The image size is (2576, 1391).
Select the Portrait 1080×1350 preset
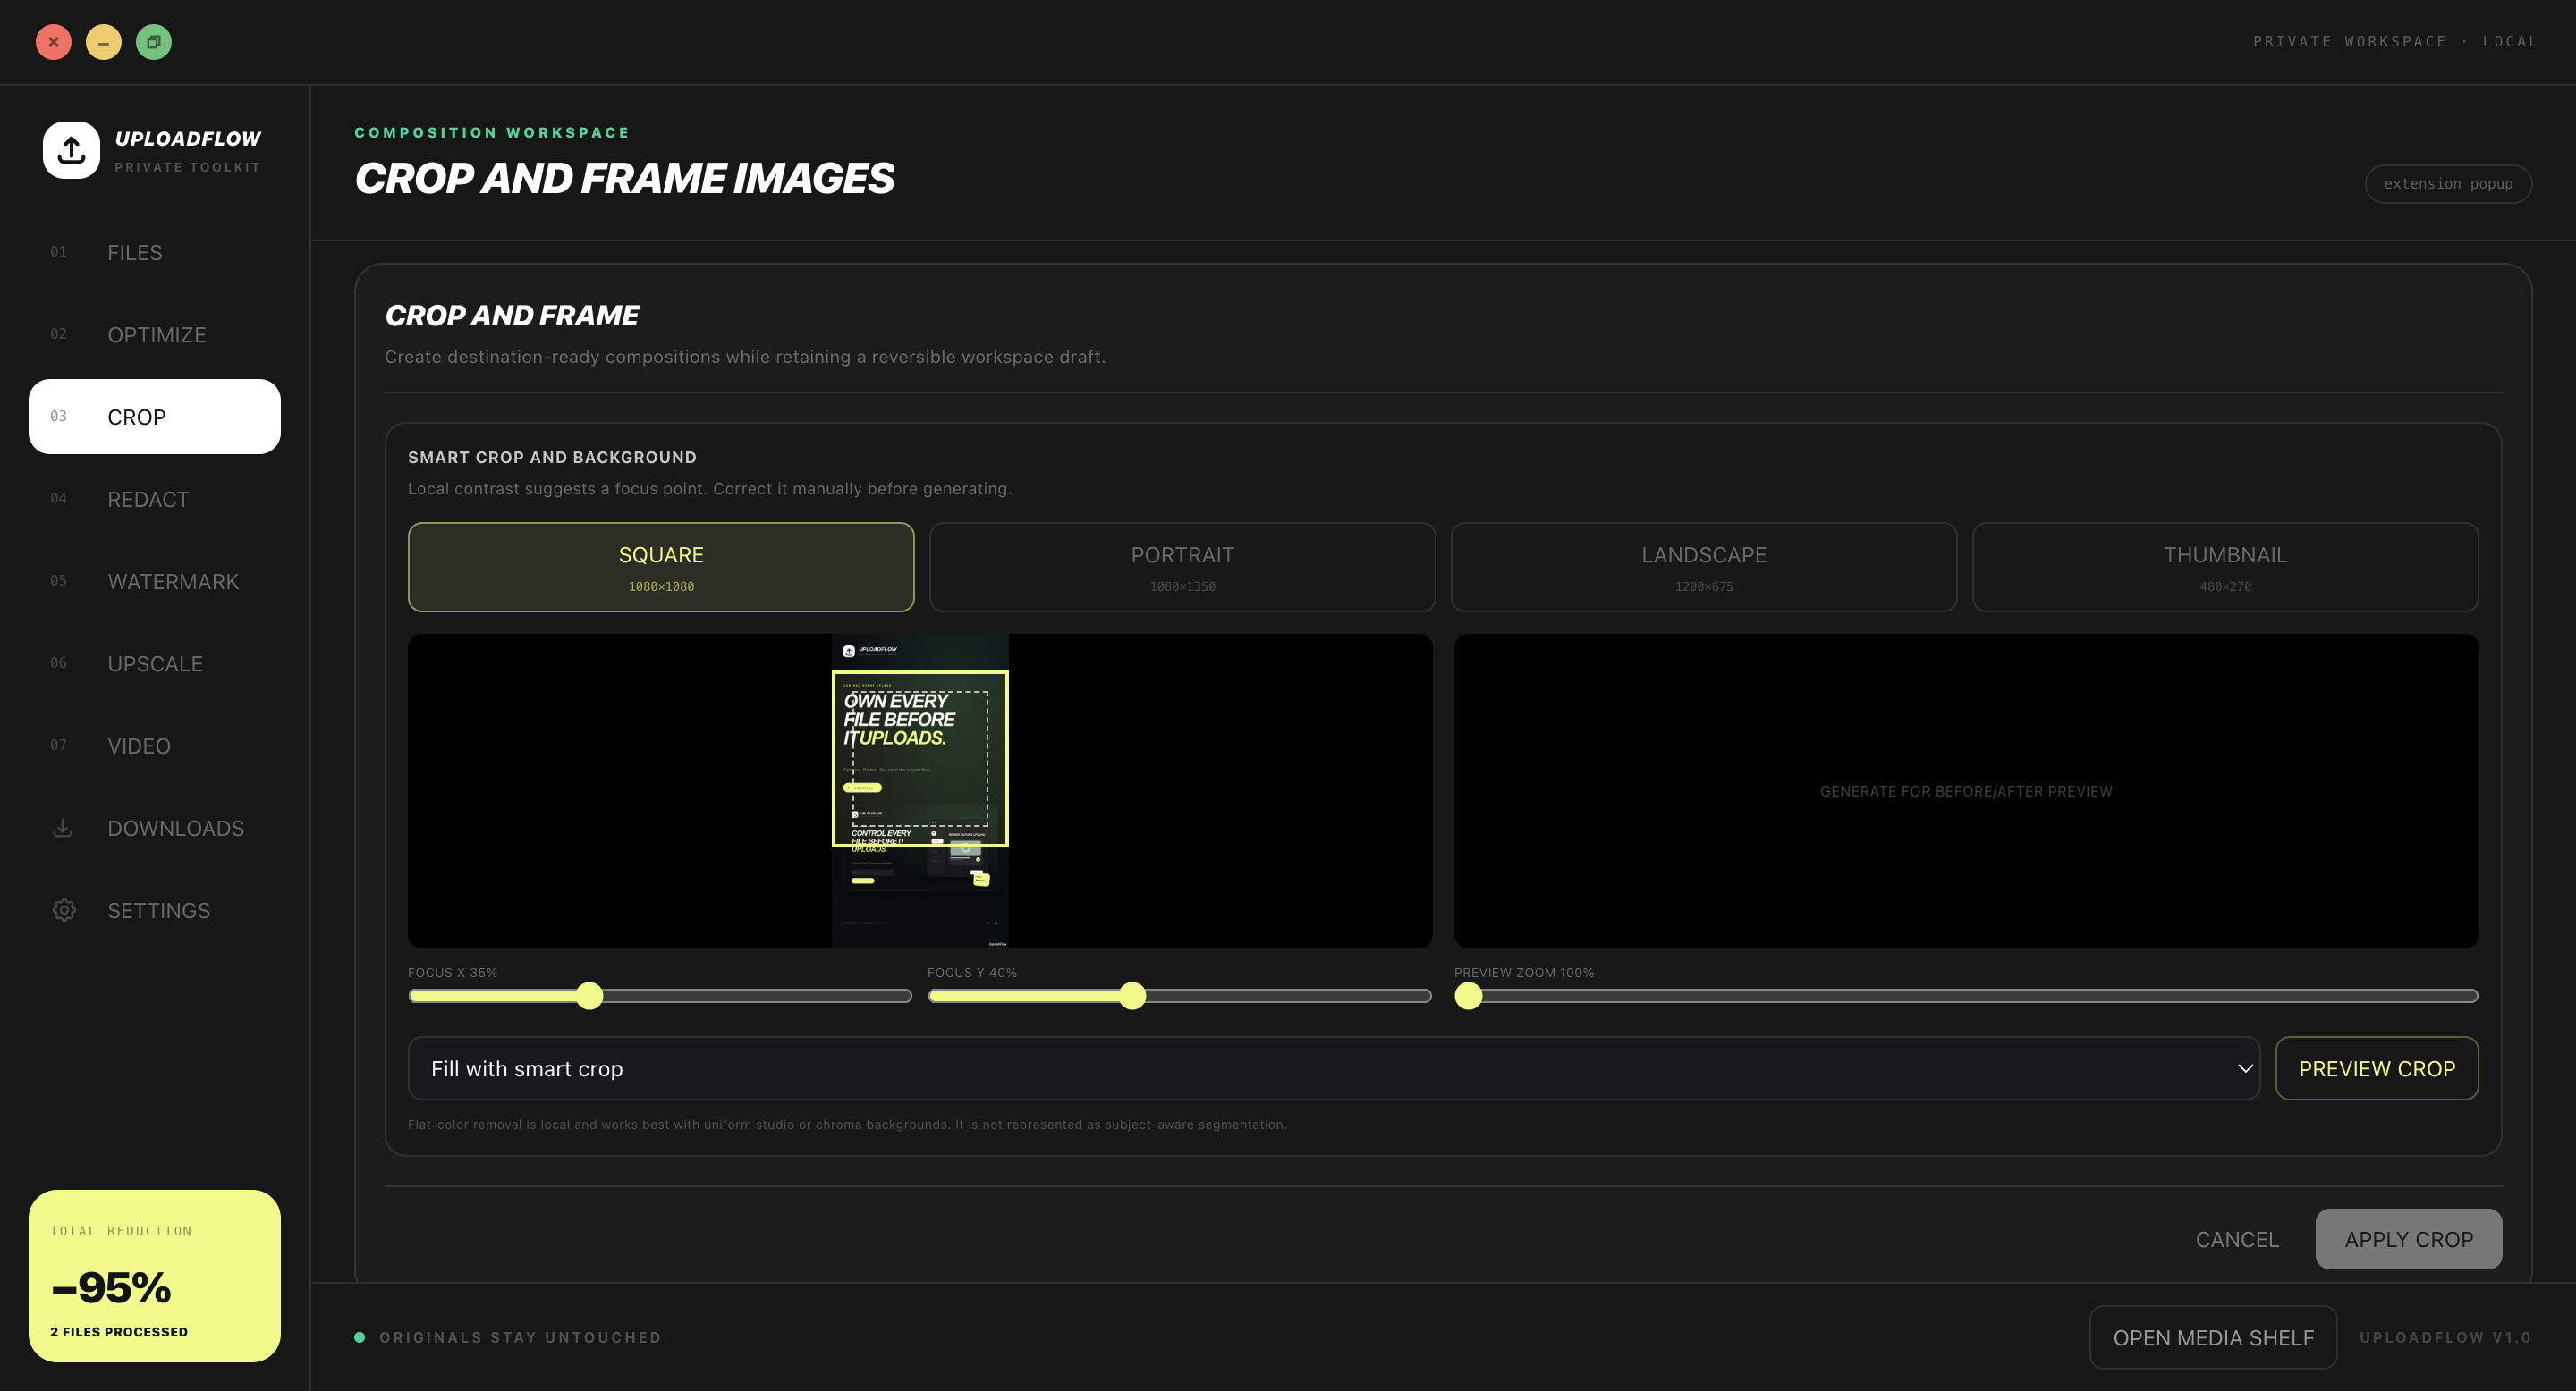coord(1182,567)
